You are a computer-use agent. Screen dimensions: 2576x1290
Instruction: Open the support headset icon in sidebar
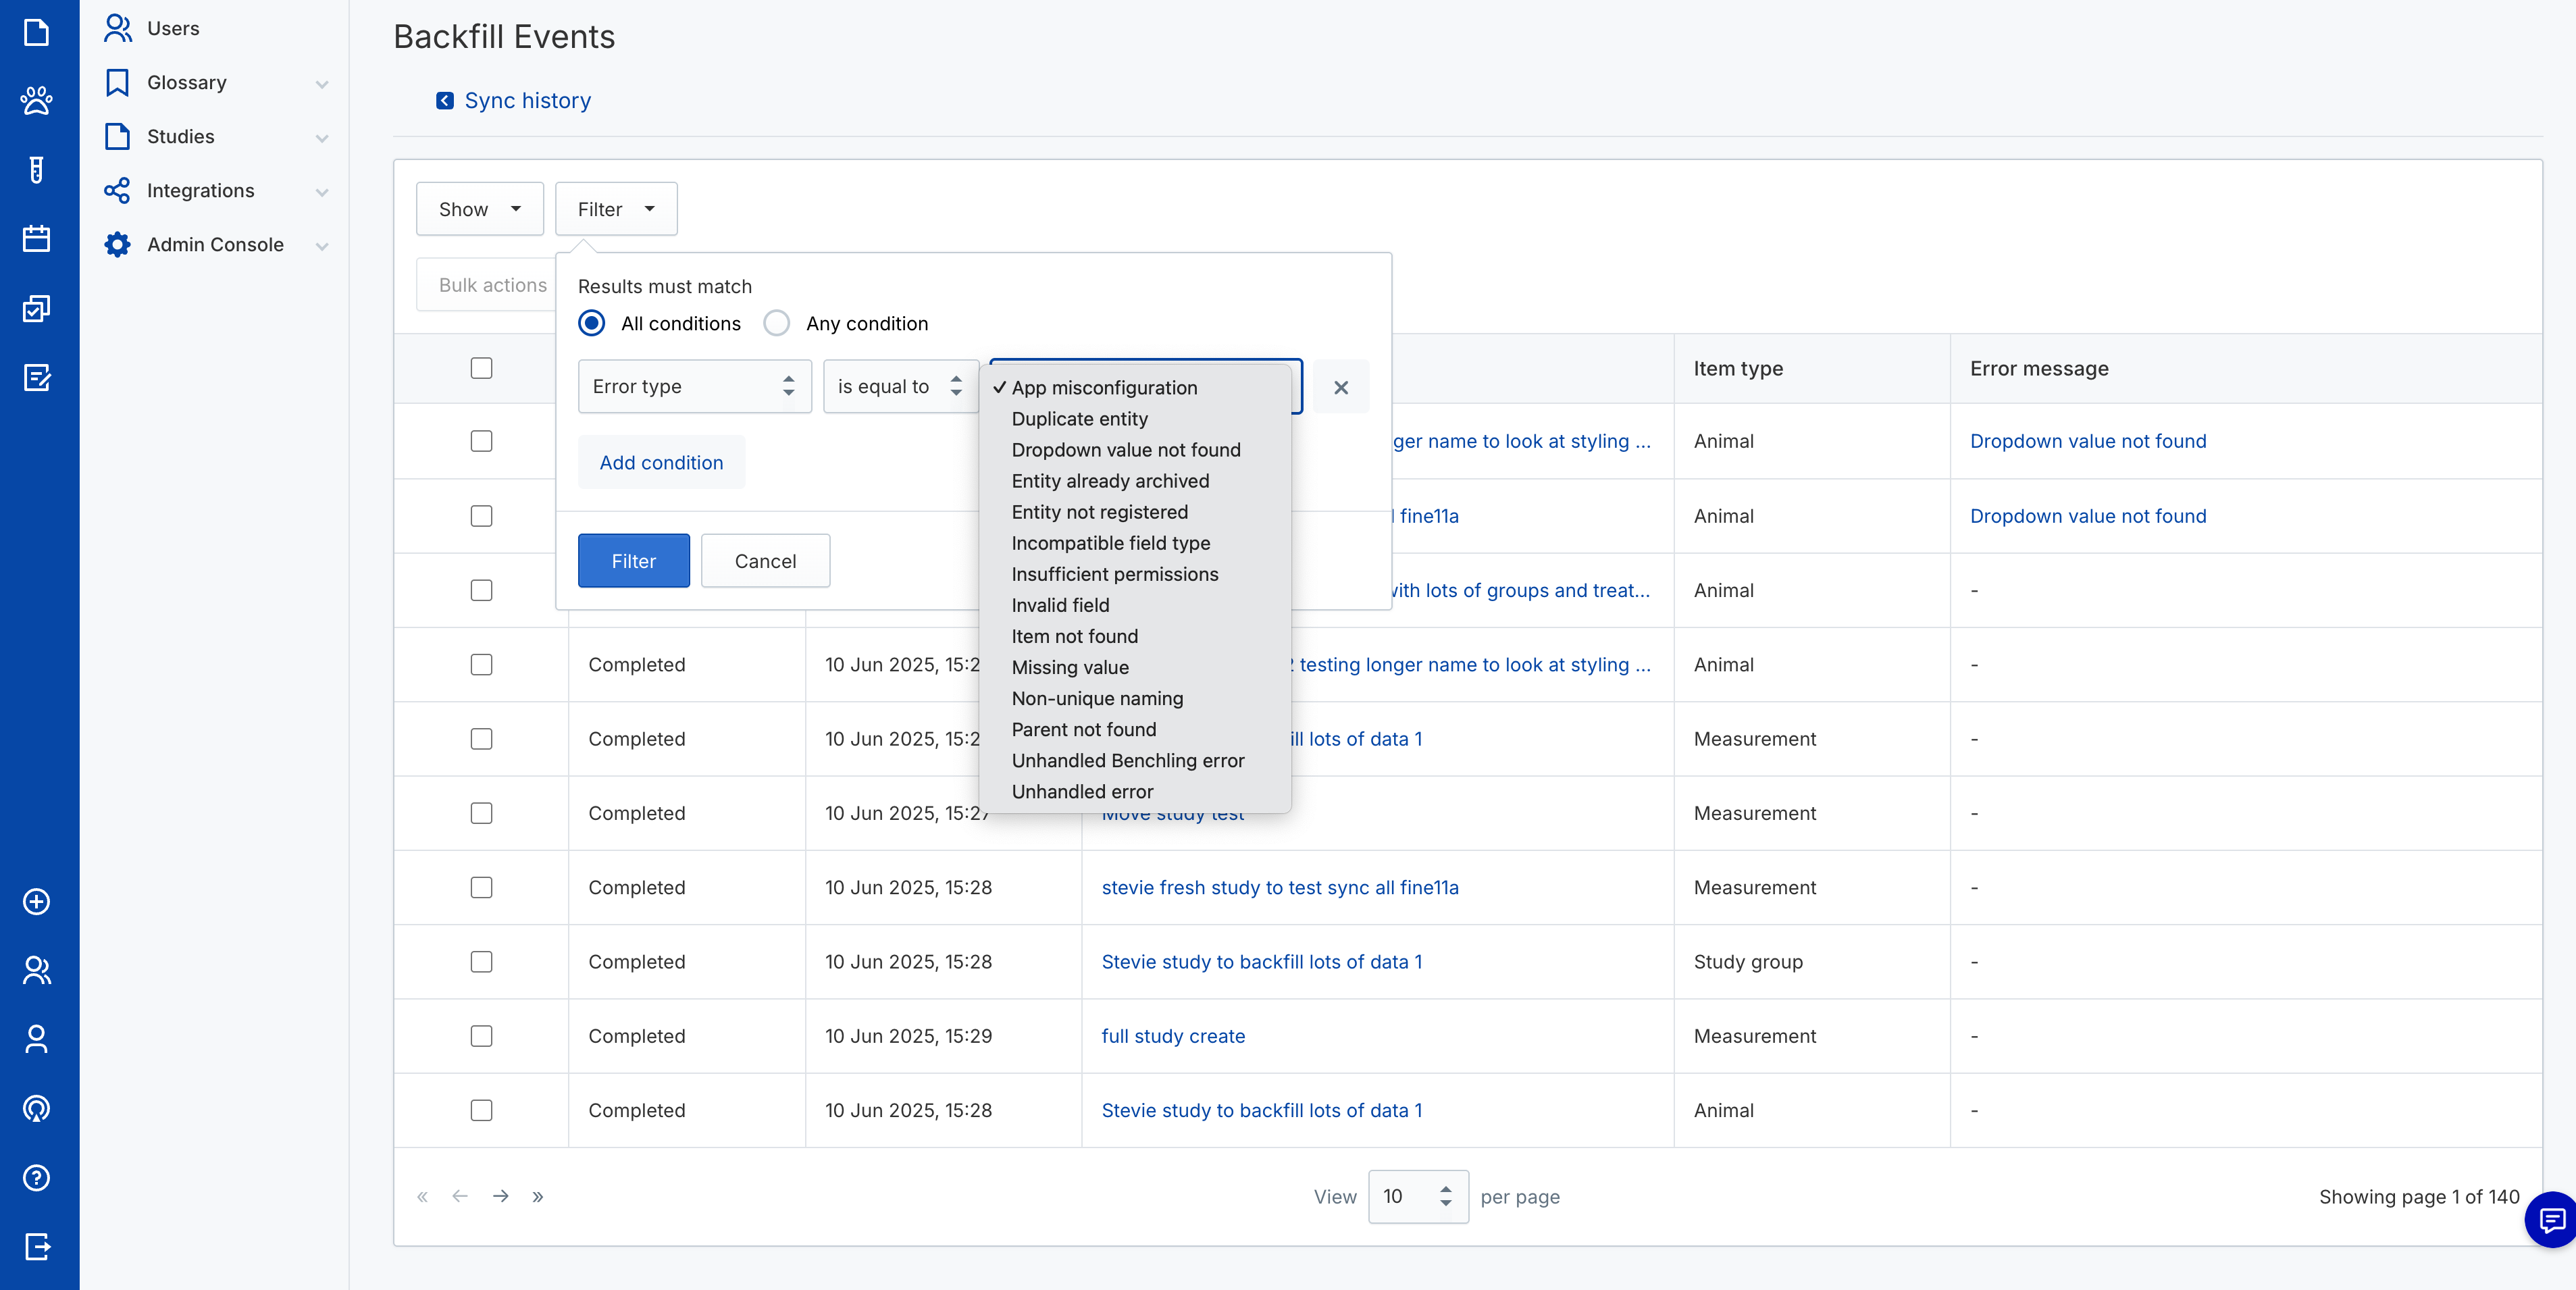click(36, 1108)
